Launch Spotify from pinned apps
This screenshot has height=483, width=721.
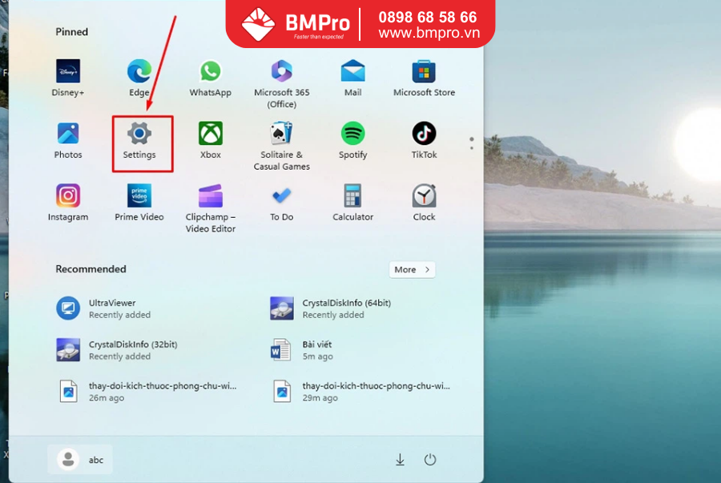(352, 141)
